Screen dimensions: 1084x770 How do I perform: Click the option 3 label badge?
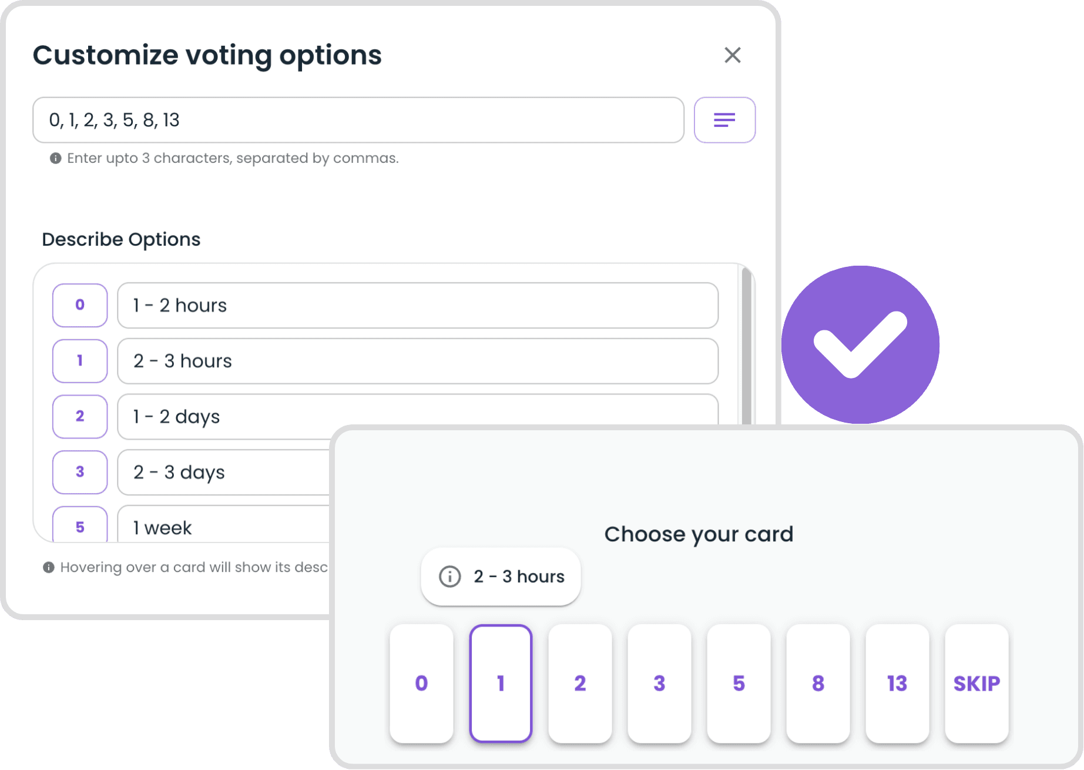click(80, 472)
